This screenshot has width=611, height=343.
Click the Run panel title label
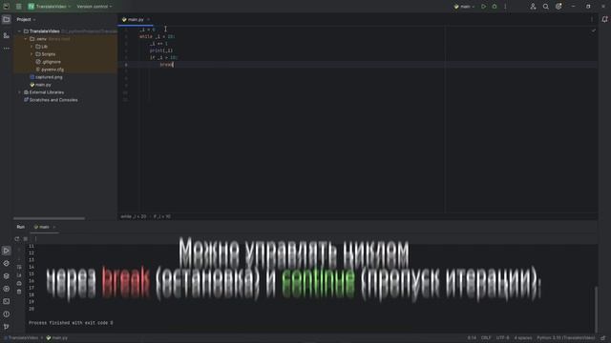[21, 227]
